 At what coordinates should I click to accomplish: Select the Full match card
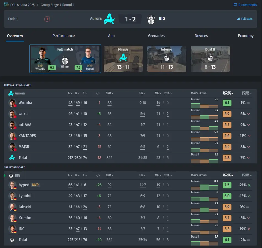click(65, 59)
